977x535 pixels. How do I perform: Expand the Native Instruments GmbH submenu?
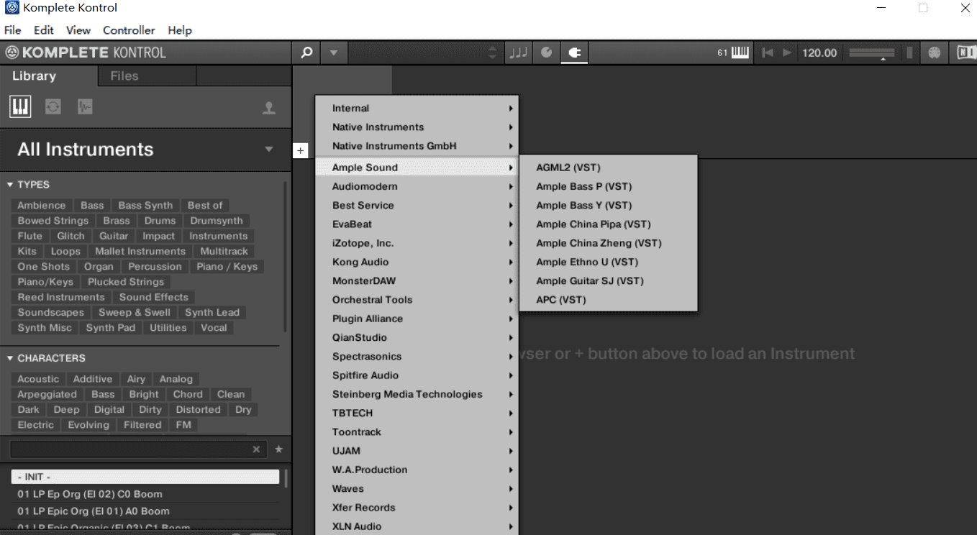[417, 146]
